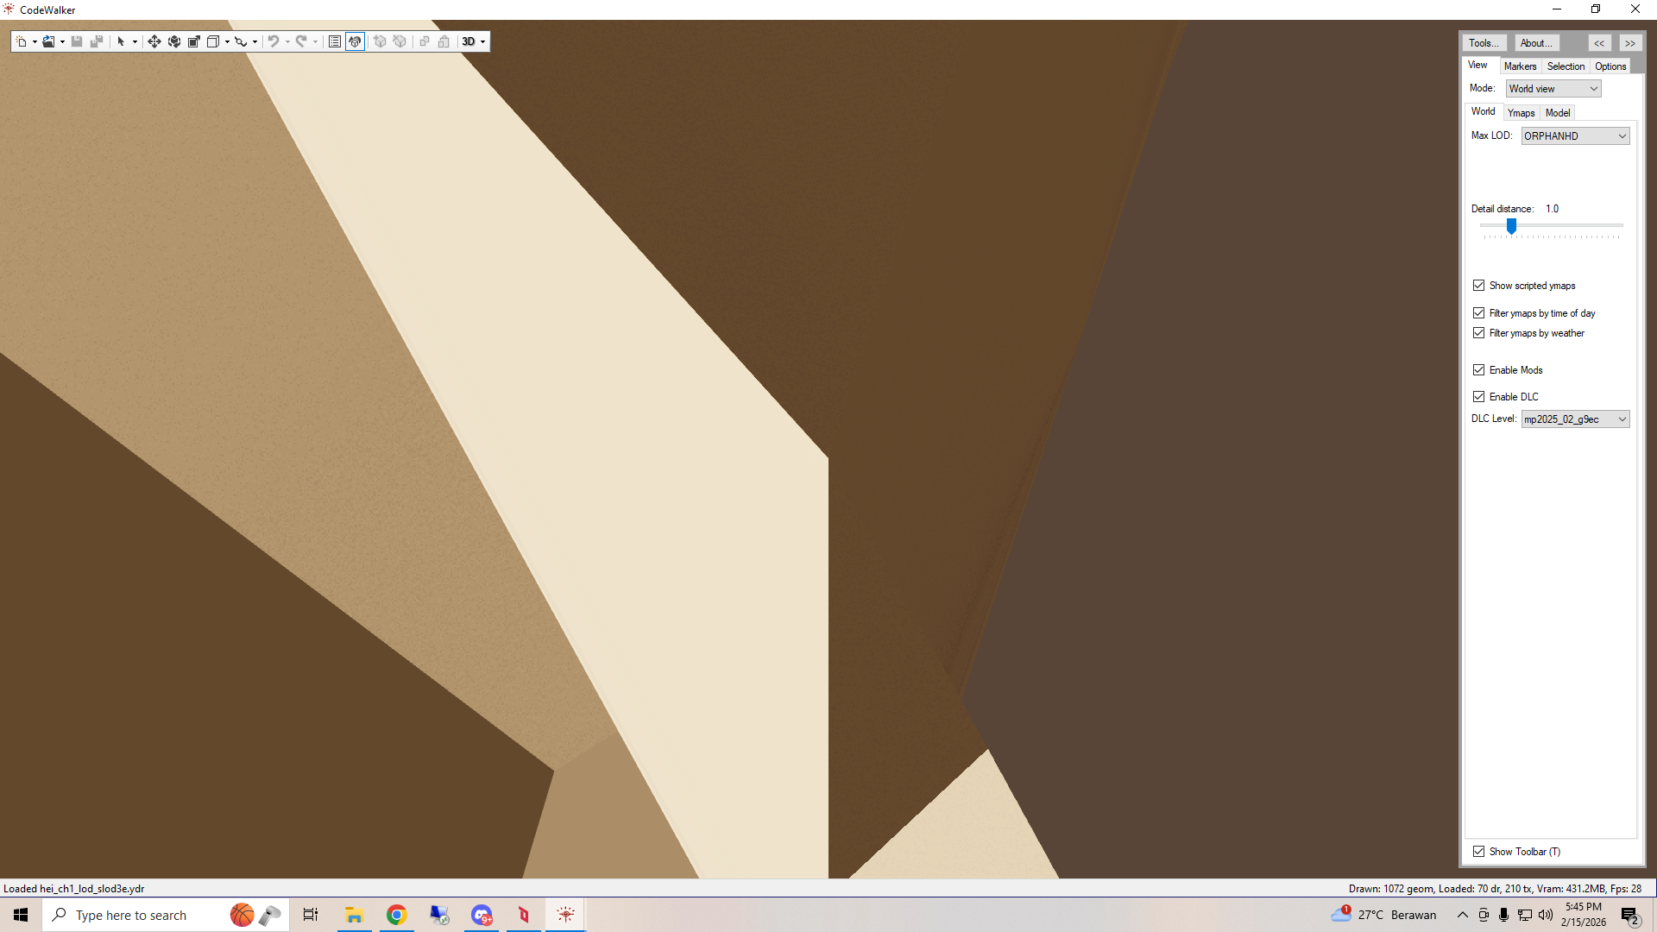Switch to the Selection tab
This screenshot has height=932, width=1657.
pos(1566,66)
